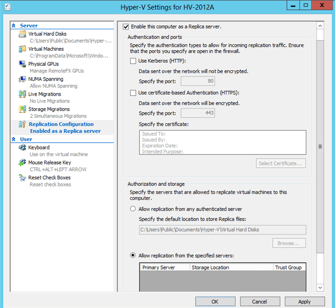
Task: Click the Kerberos port 80 field
Action: coord(198,81)
